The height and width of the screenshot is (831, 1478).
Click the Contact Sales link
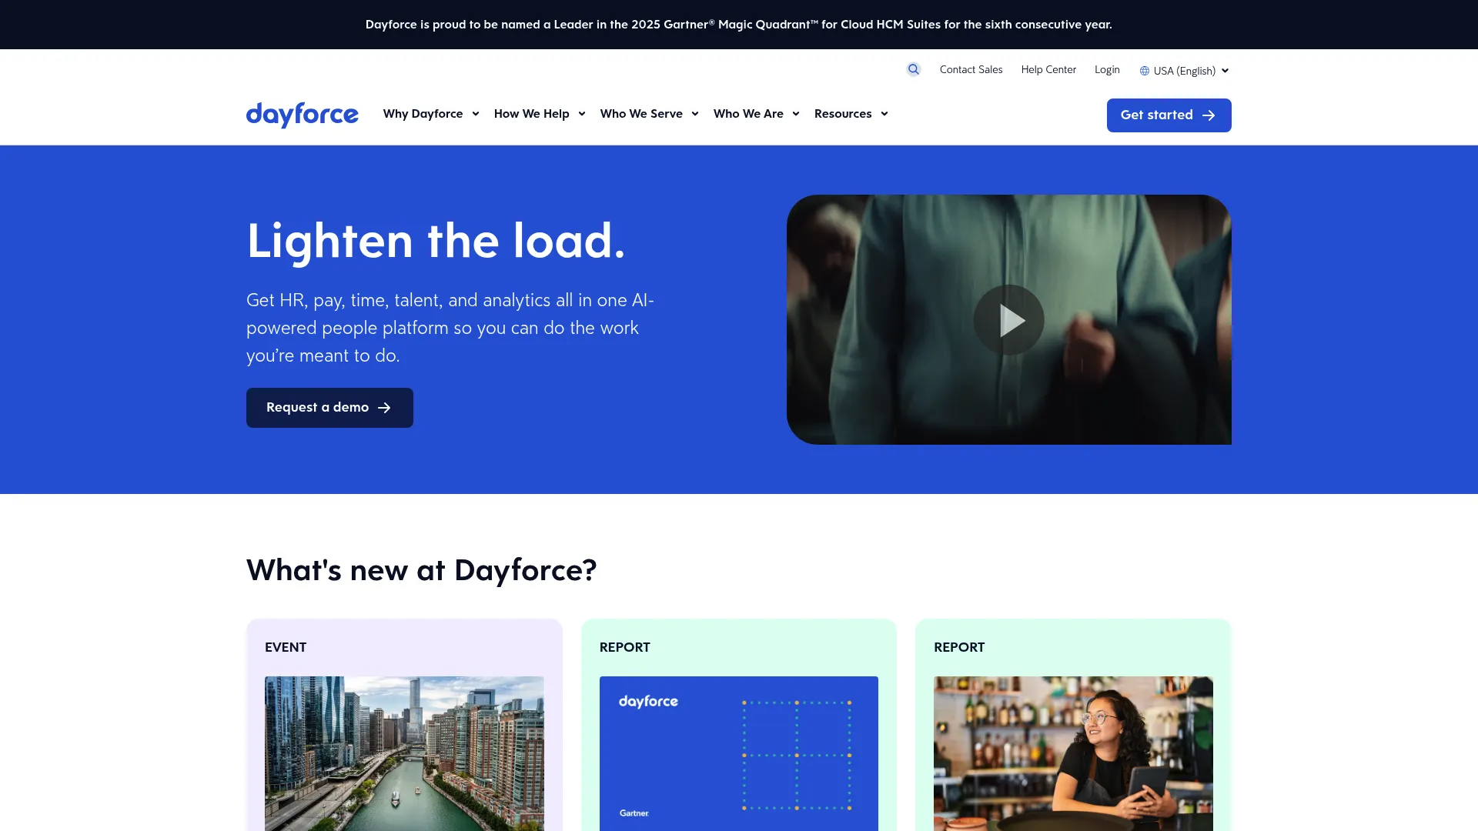click(971, 69)
